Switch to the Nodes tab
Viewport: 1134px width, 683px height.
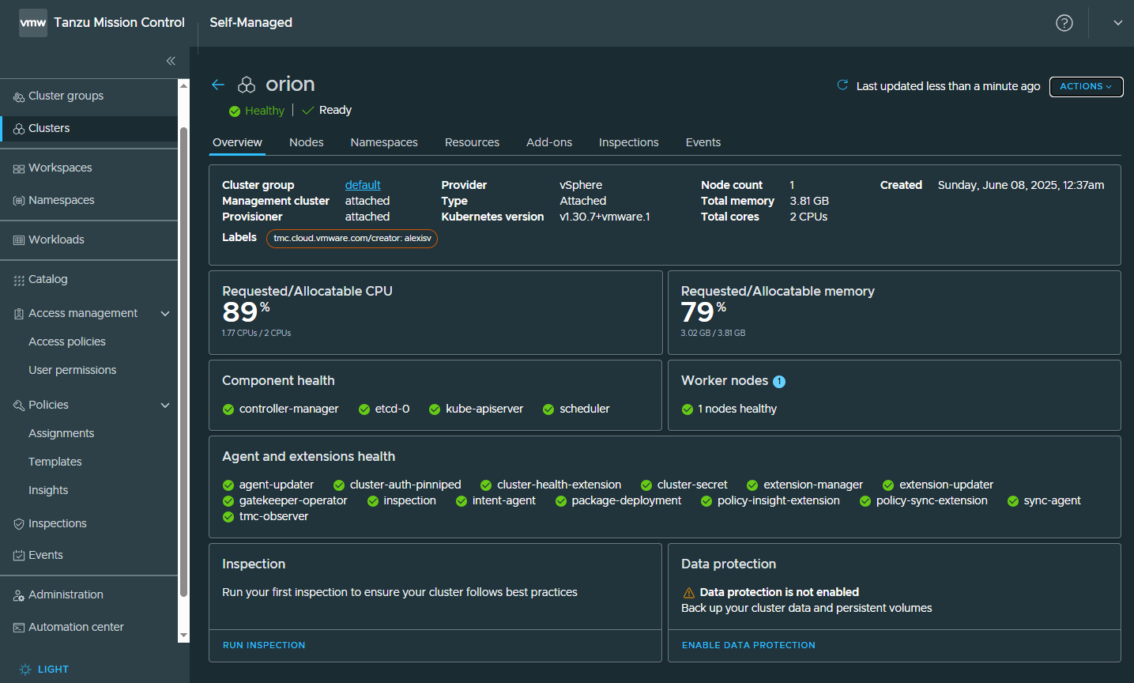pyautogui.click(x=307, y=142)
